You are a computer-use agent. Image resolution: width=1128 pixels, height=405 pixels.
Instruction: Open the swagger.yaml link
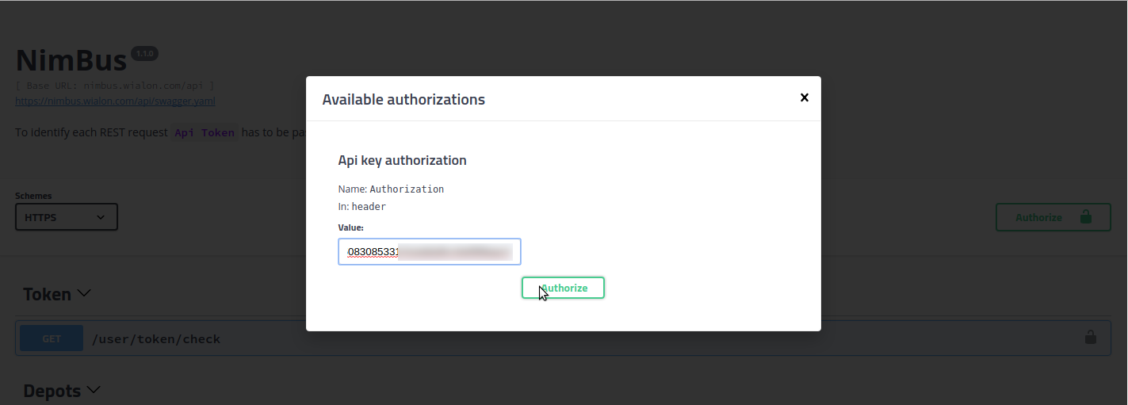coord(115,101)
